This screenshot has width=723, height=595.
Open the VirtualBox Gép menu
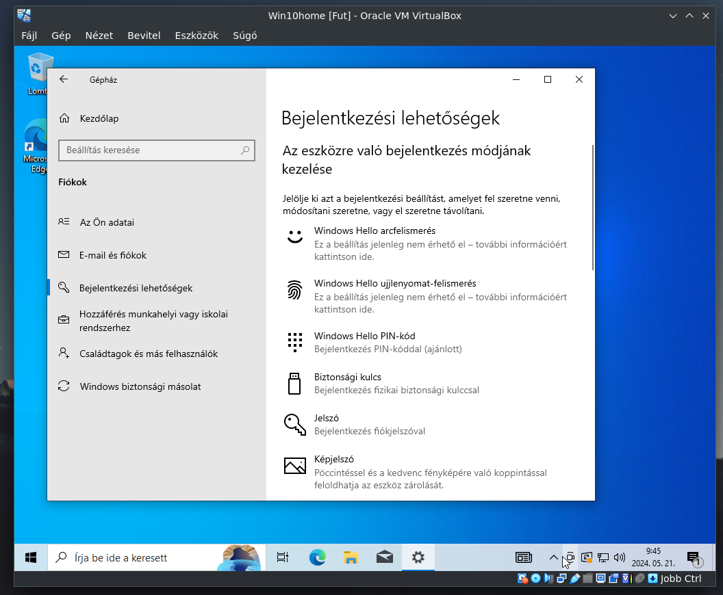61,36
